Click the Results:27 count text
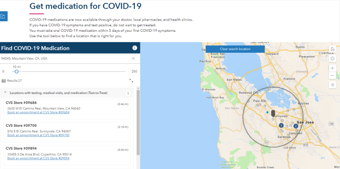This screenshot has height=169, width=340. tap(14, 81)
